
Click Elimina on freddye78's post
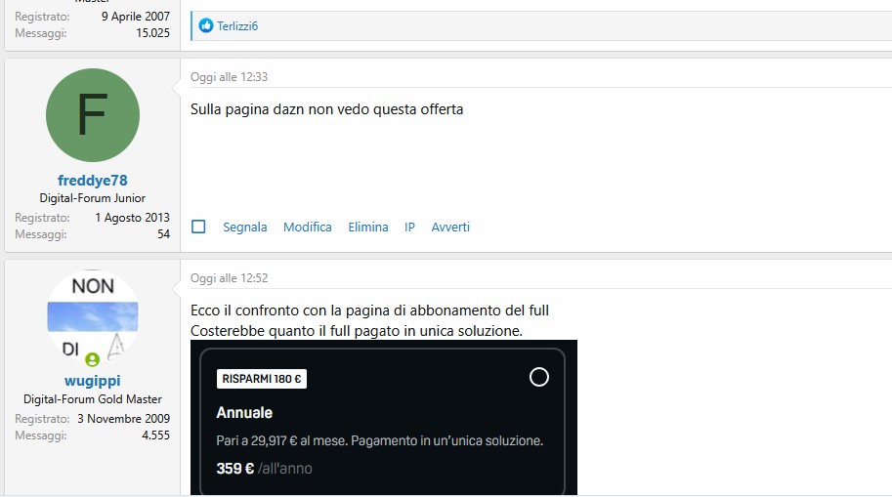point(368,227)
